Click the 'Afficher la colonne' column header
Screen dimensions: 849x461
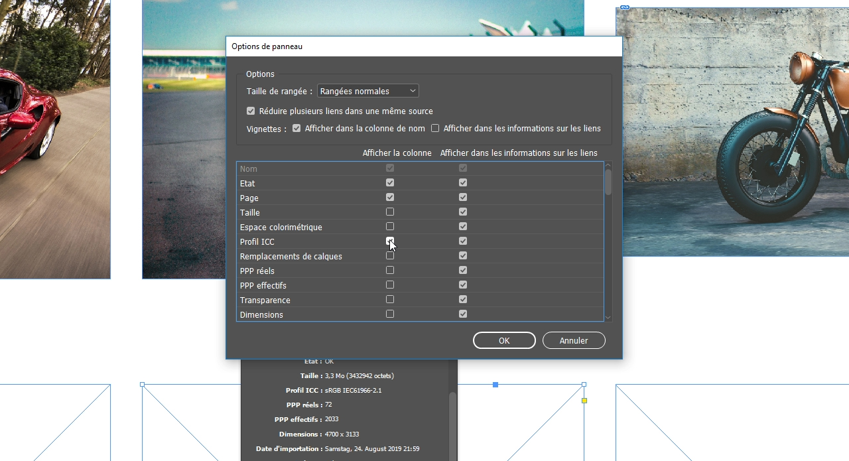(397, 153)
